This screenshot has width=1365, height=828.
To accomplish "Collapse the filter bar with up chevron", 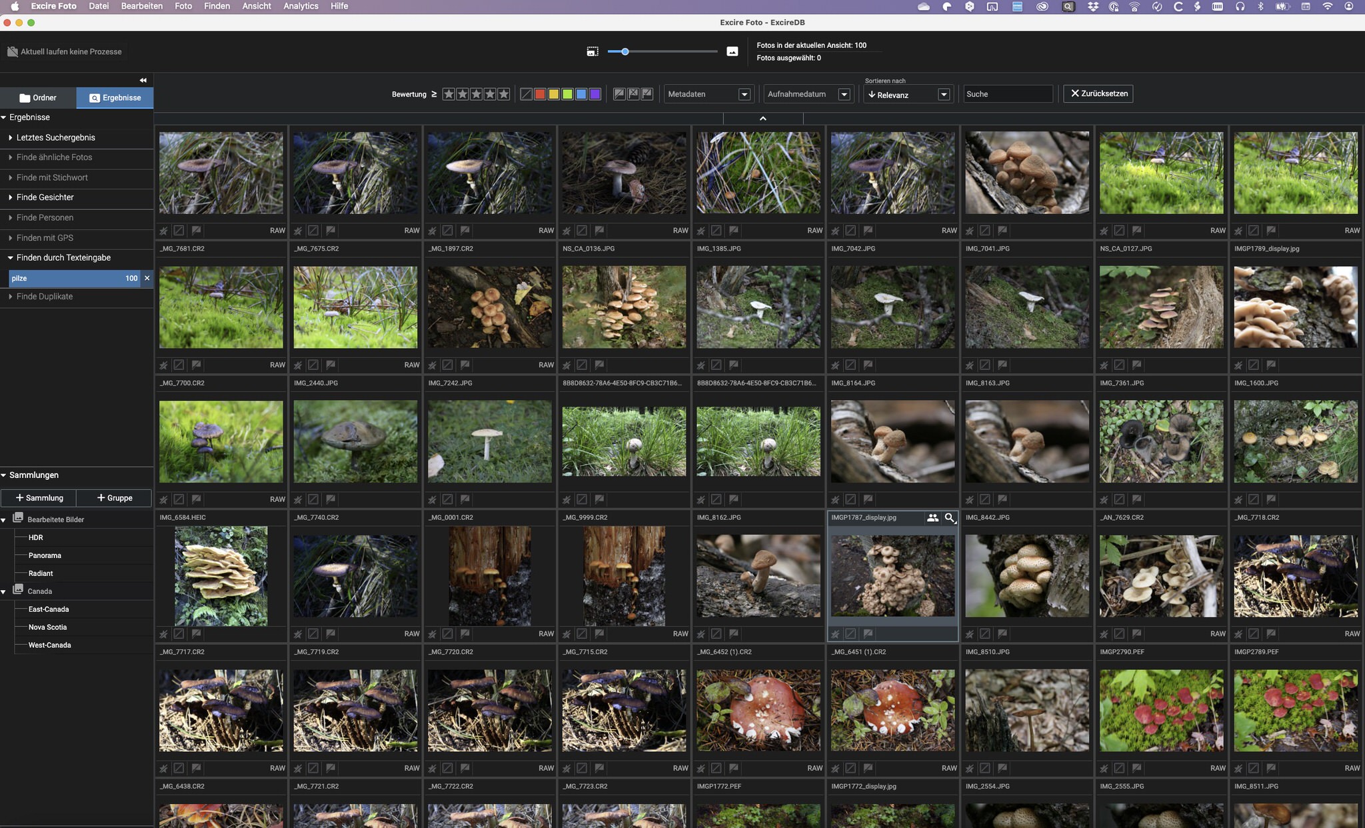I will pos(763,118).
